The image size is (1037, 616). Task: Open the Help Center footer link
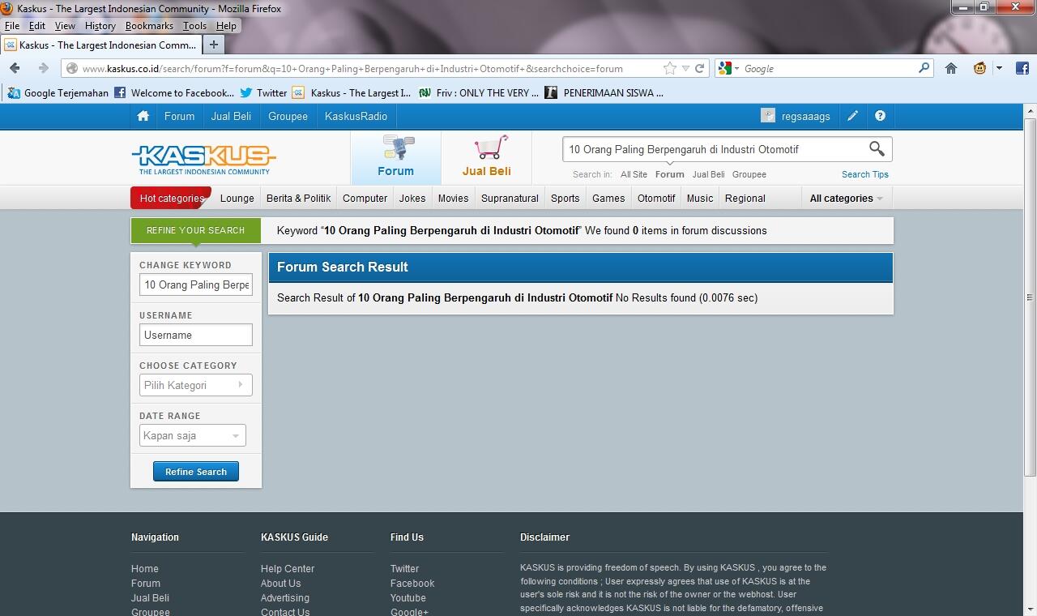point(288,569)
